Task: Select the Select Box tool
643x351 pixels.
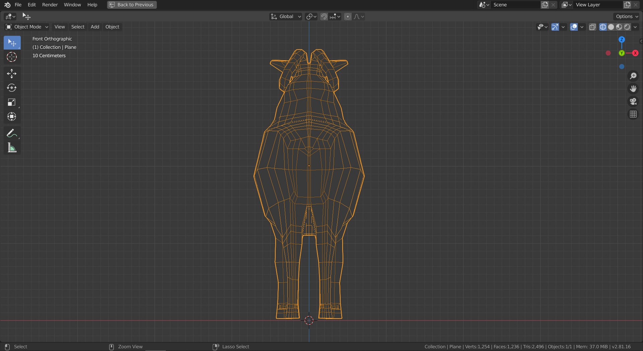Action: point(12,43)
